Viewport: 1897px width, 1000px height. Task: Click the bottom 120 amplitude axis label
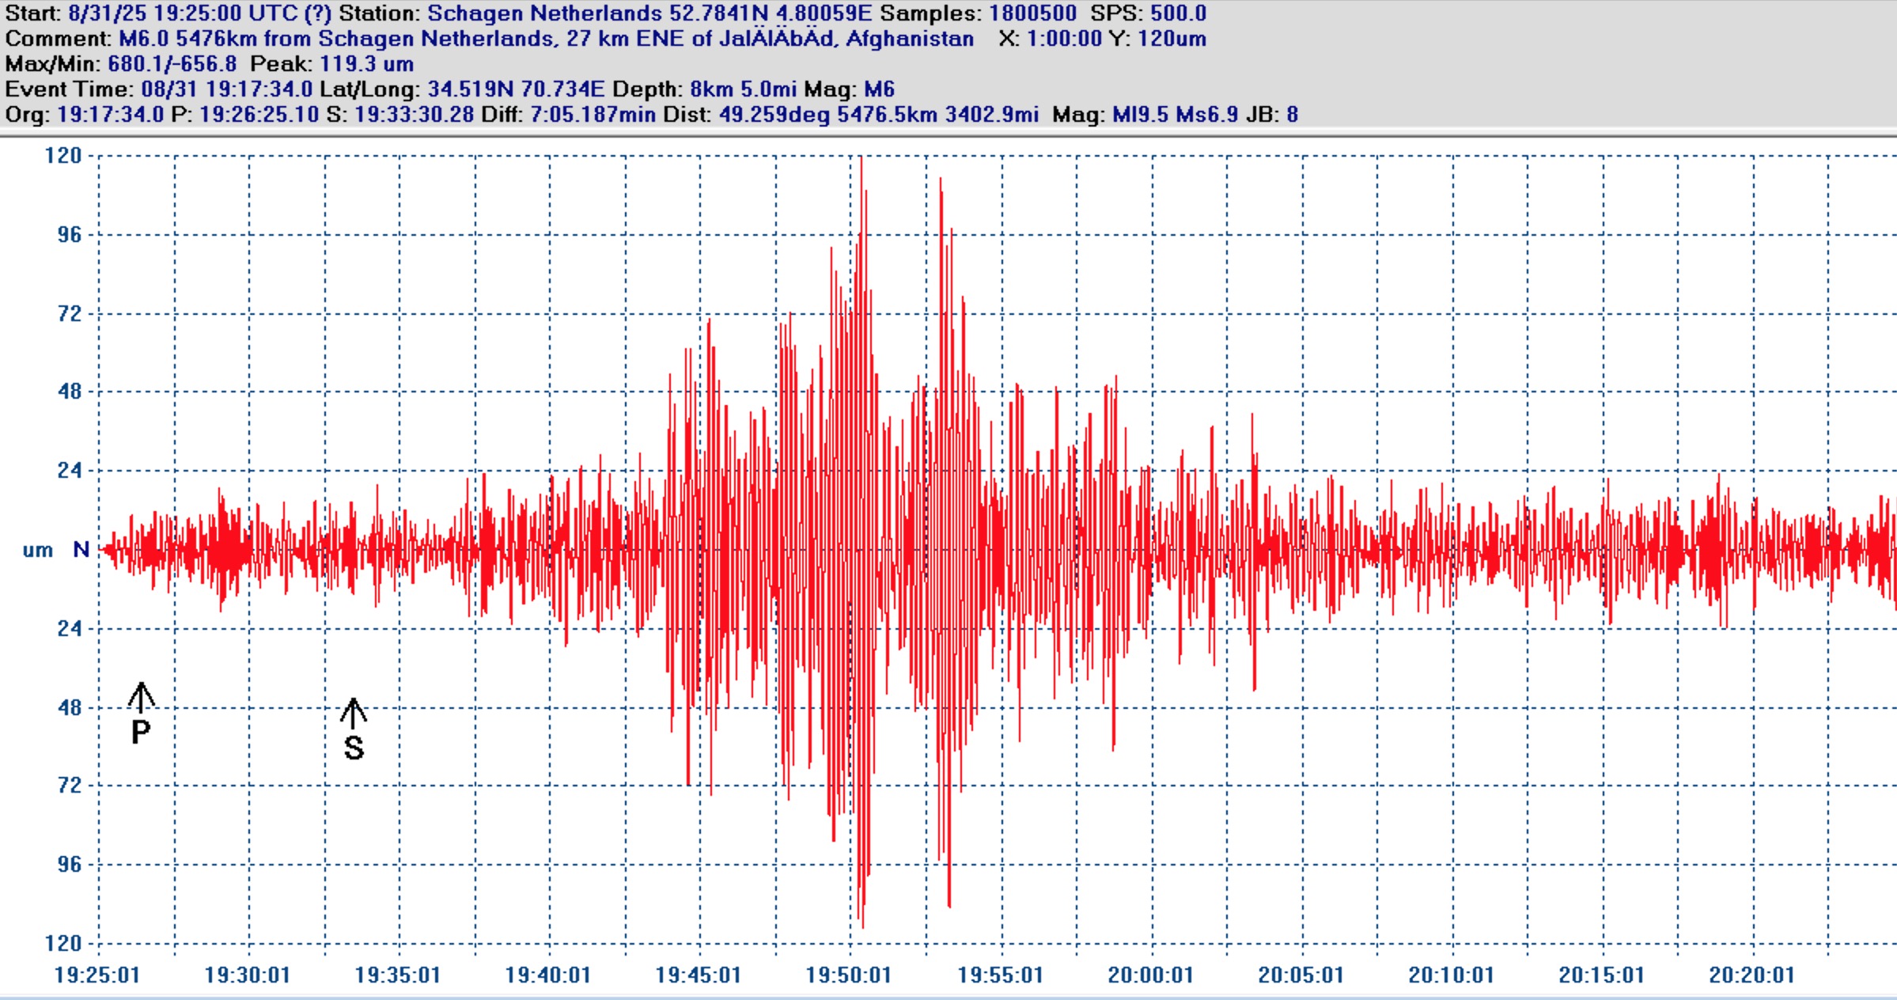click(x=63, y=943)
